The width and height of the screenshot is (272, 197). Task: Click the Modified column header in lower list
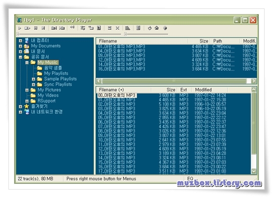[210, 90]
